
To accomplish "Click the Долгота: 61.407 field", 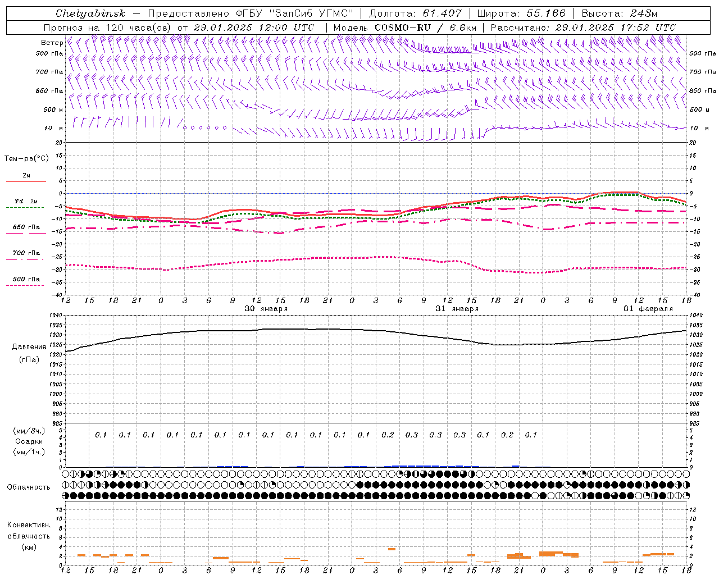I will [416, 13].
